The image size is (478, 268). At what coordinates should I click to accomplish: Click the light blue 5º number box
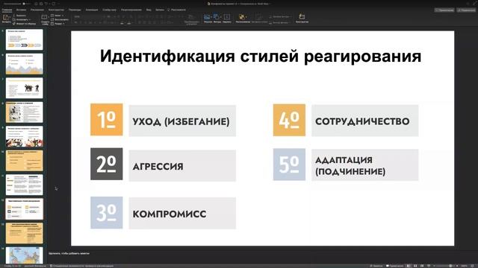(x=289, y=165)
